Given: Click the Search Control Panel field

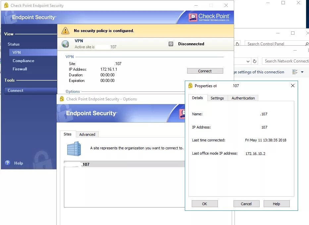Looking at the screenshot, I should click(275, 44).
